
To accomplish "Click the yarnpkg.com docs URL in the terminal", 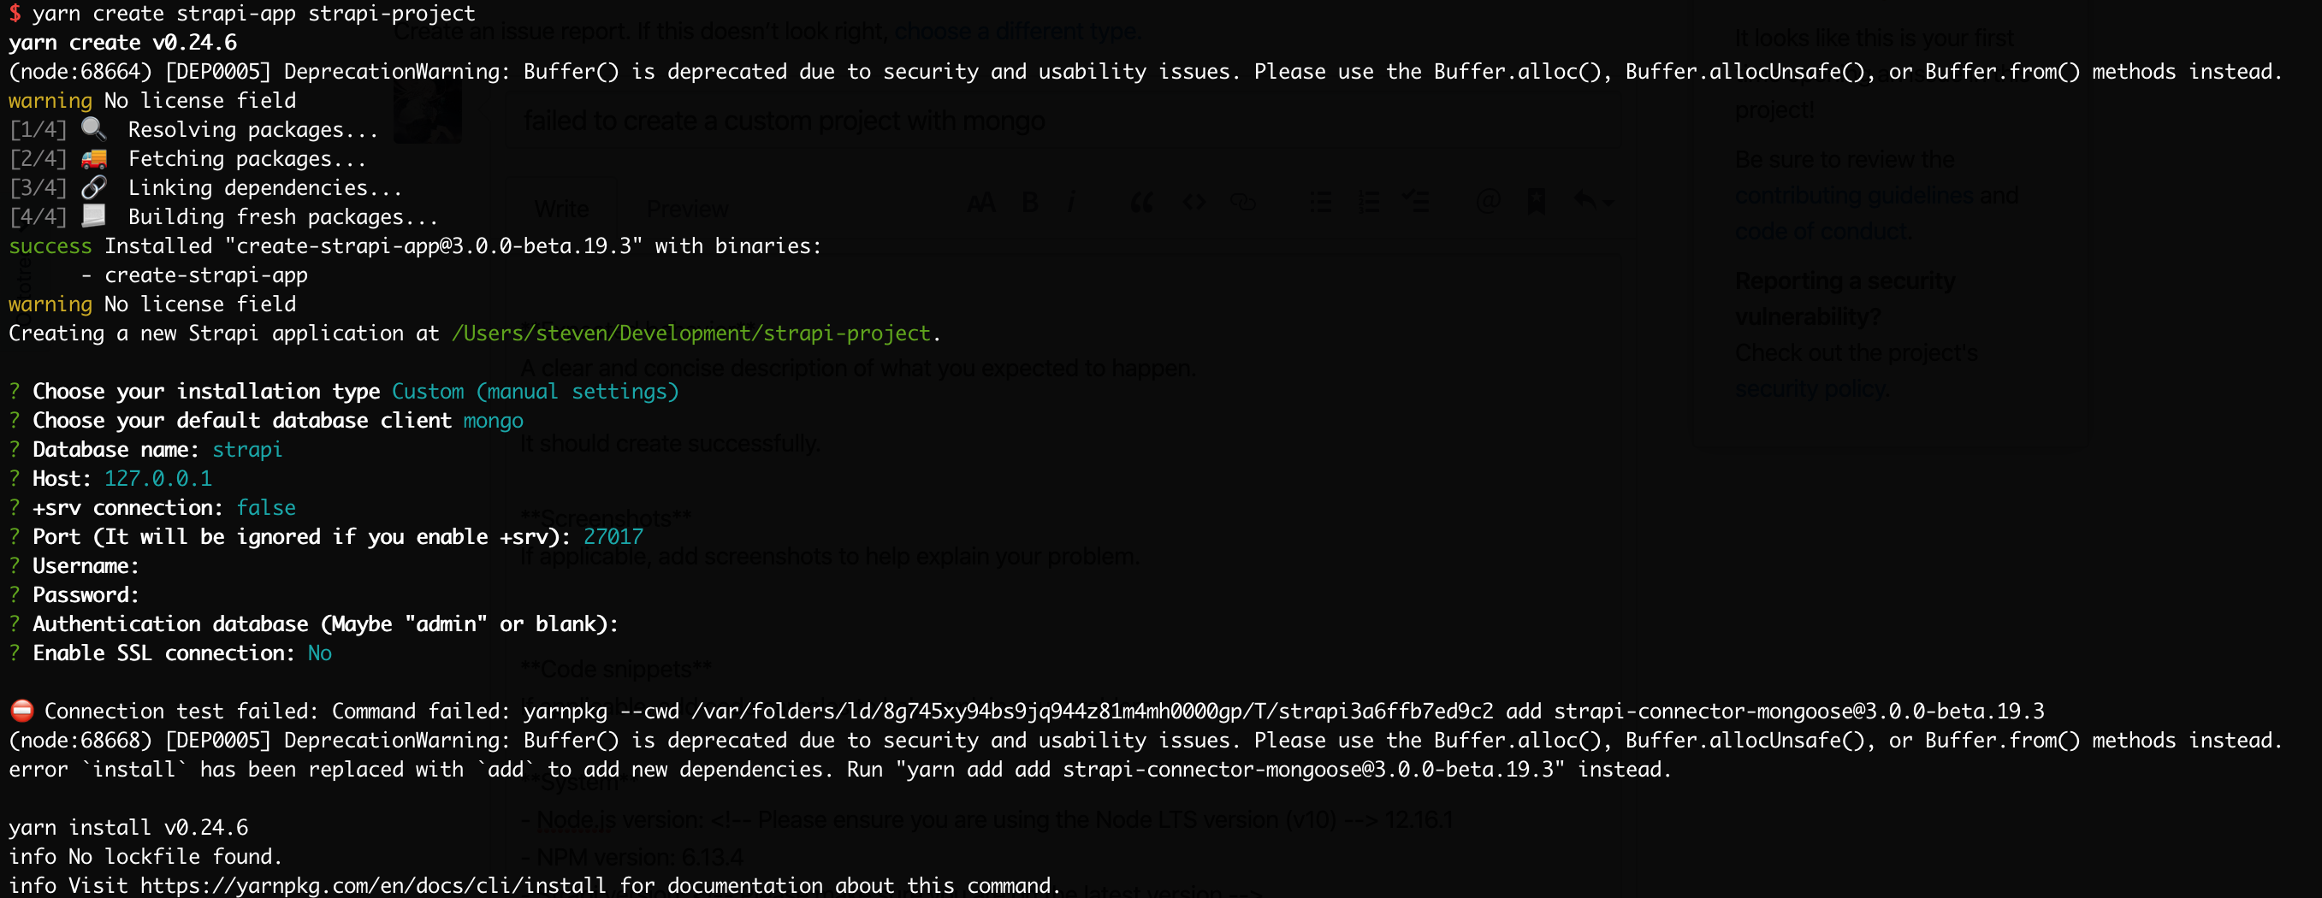I will pyautogui.click(x=373, y=885).
